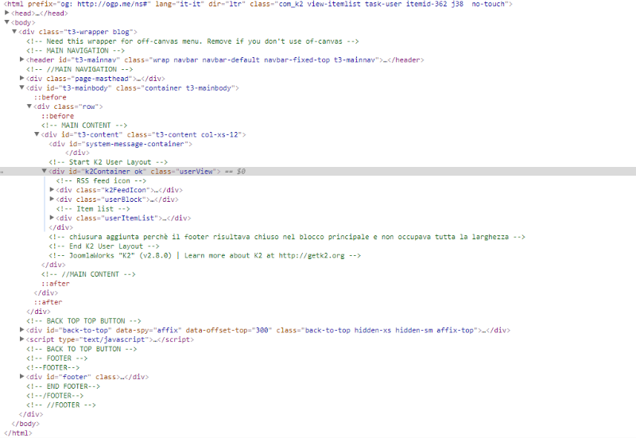Expand the back-to-top div arrow
Image resolution: width=636 pixels, height=438 pixels.
pyautogui.click(x=22, y=330)
